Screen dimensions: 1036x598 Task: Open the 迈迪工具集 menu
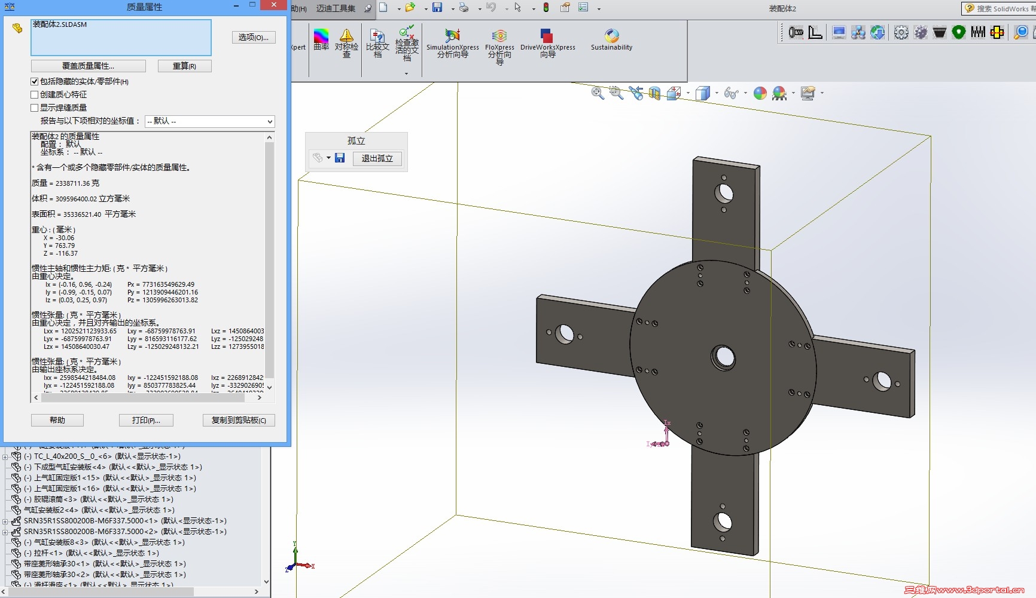point(336,8)
